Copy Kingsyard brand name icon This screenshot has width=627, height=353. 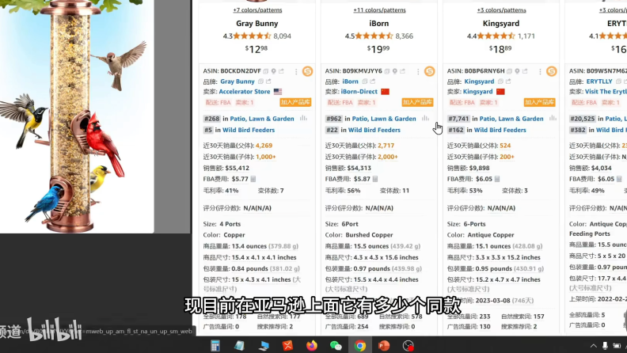point(500,82)
